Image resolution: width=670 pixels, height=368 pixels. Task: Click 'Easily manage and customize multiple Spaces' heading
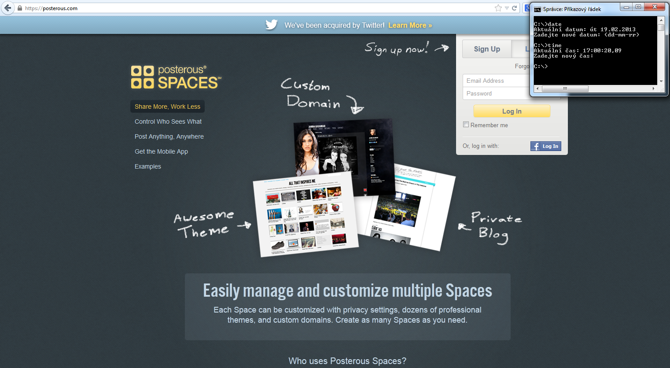347,291
